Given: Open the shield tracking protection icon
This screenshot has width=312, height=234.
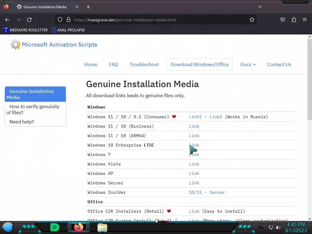Looking at the screenshot, I should click(x=60, y=20).
